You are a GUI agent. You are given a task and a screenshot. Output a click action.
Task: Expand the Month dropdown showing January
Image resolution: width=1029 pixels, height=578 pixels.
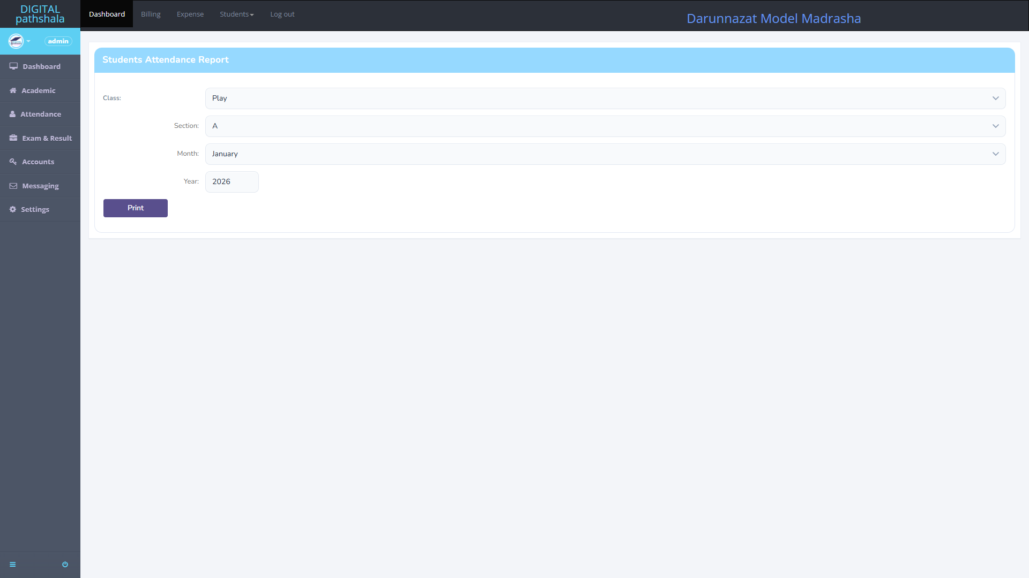tap(605, 154)
